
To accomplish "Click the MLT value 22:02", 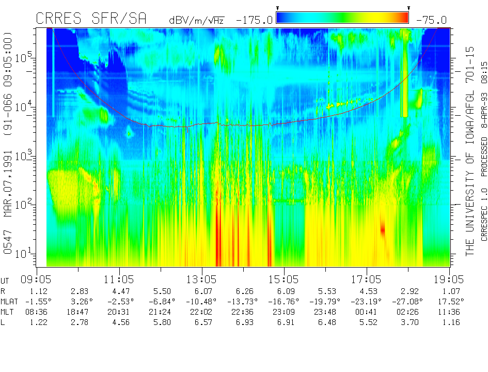I will (201, 312).
